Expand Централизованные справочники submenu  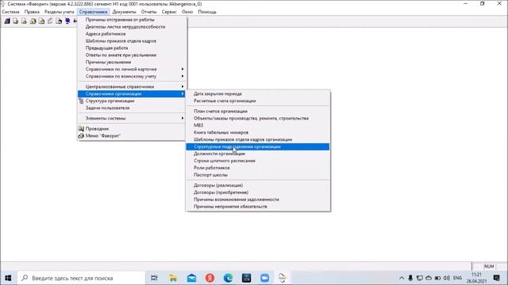point(132,86)
